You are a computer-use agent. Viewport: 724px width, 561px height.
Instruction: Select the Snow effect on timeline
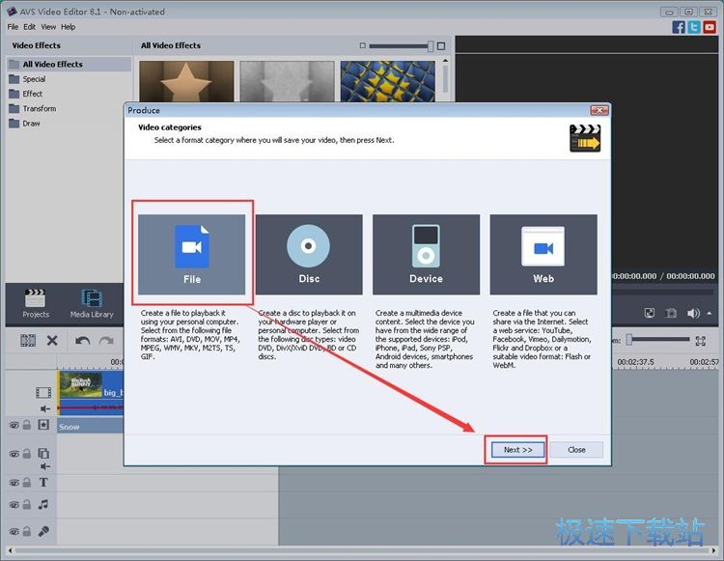pyautogui.click(x=91, y=427)
